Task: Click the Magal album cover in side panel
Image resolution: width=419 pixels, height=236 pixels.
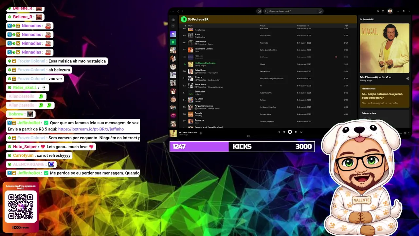Action: point(384,48)
